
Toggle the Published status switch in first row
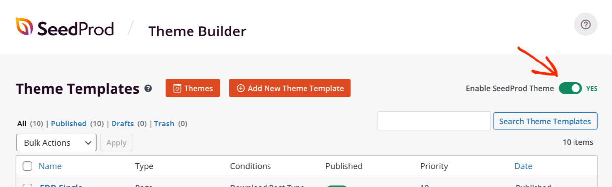(337, 186)
